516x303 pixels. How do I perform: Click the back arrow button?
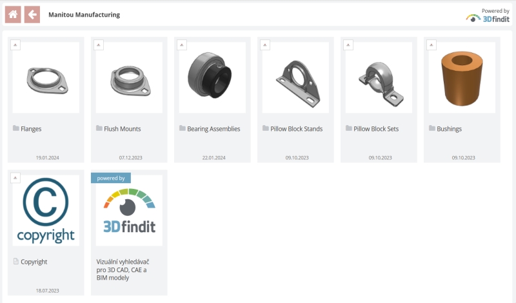coord(32,14)
